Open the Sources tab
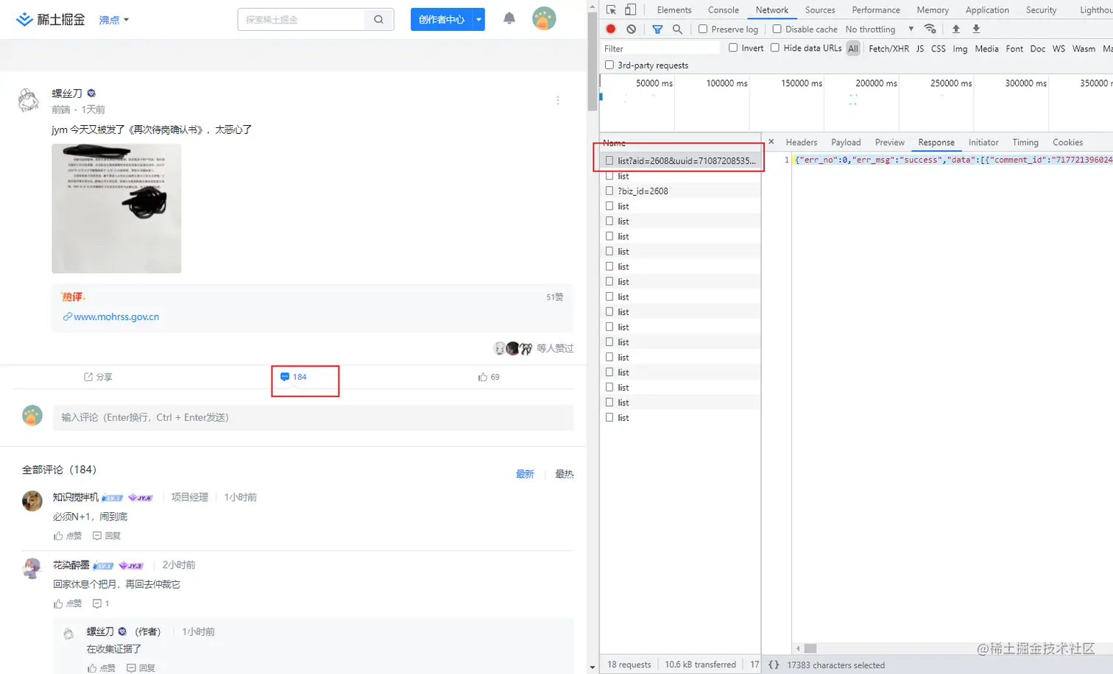This screenshot has height=674, width=1113. point(820,10)
